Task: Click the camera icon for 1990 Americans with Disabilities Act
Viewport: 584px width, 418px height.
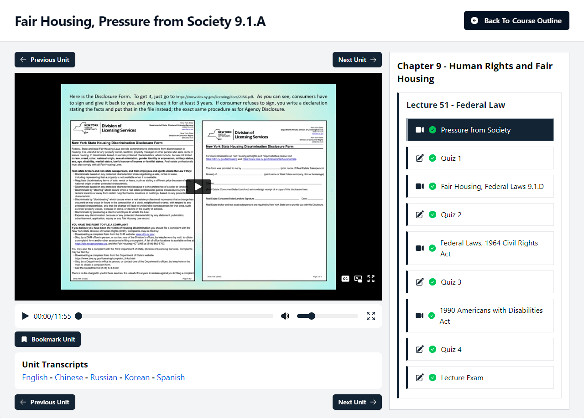Action: tap(420, 316)
